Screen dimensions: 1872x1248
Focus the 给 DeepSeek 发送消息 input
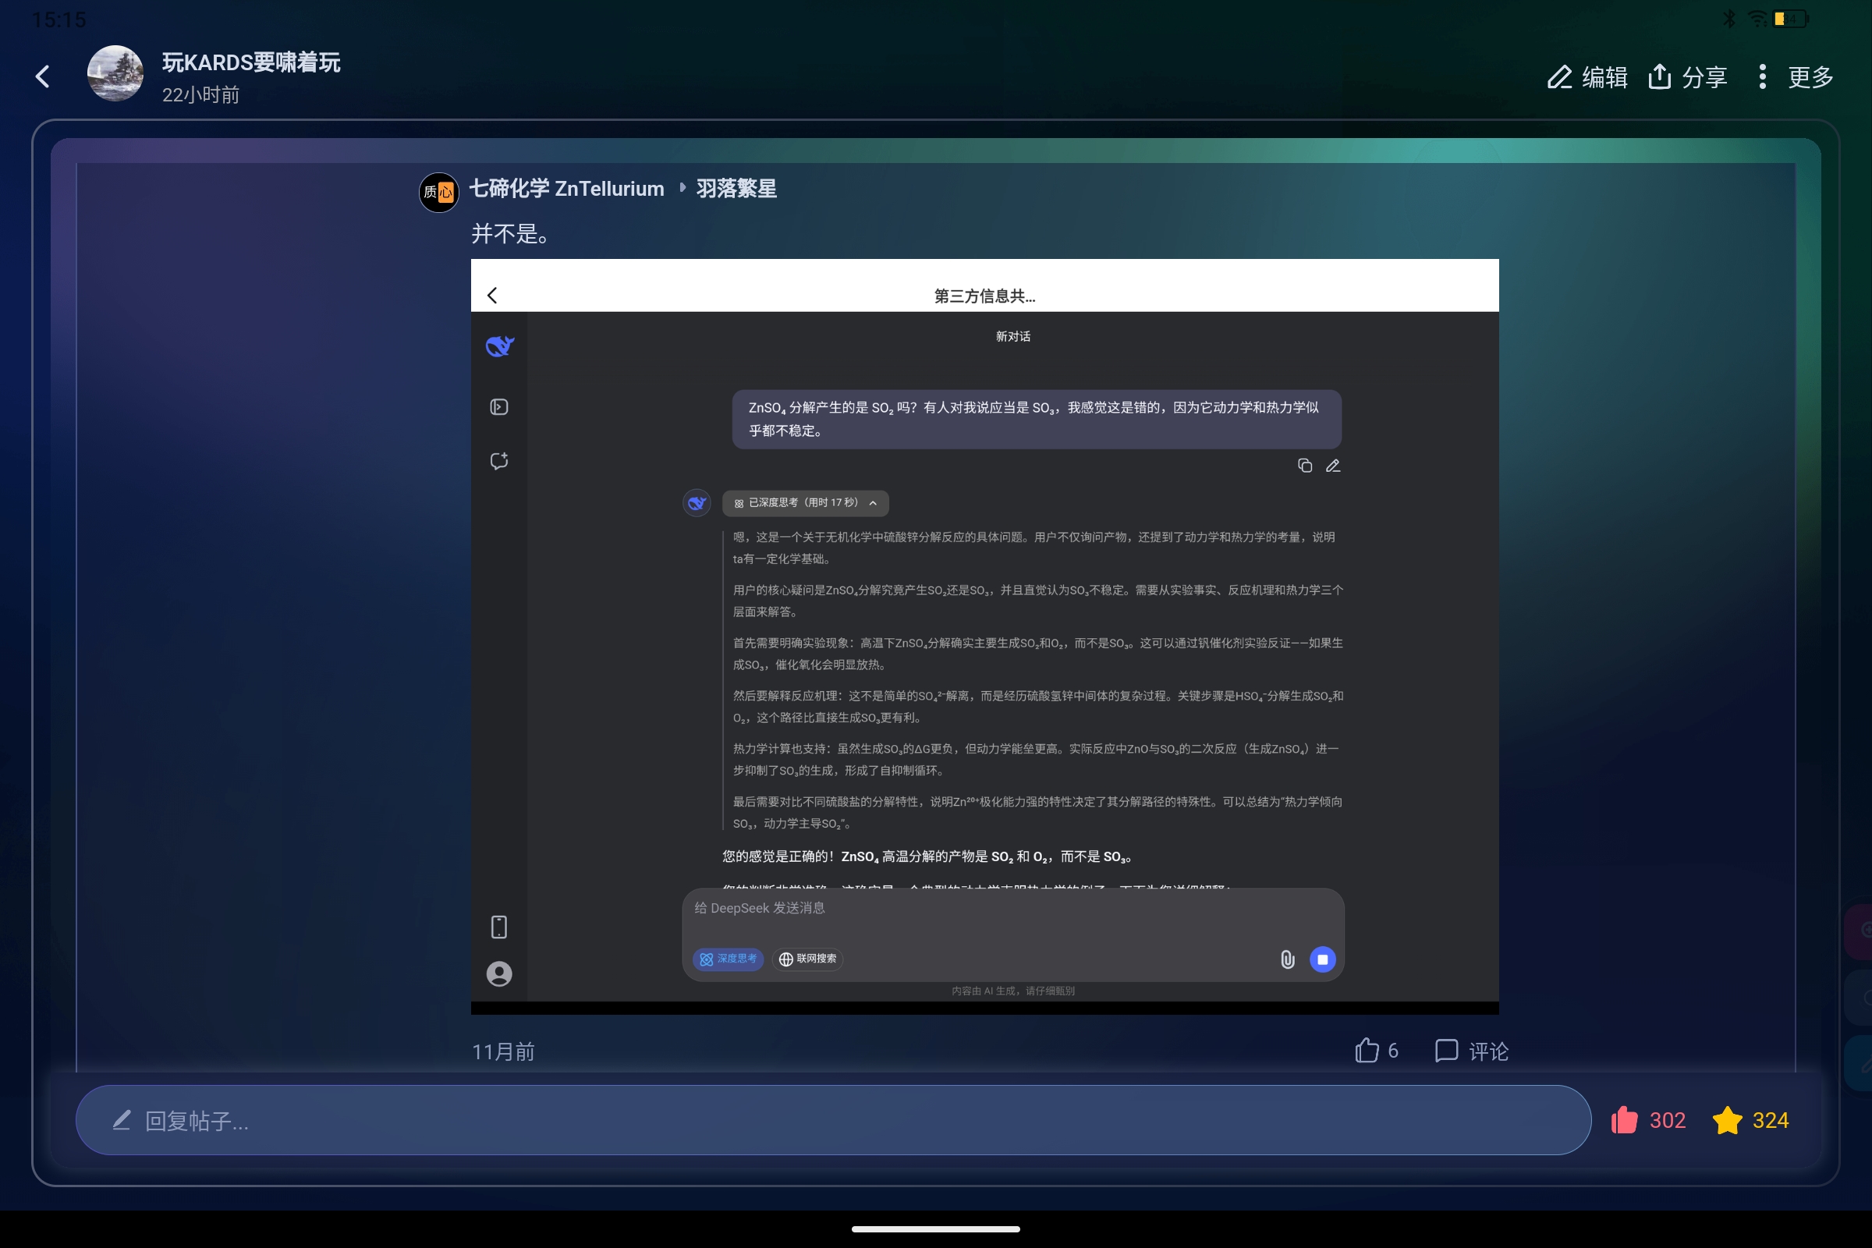click(1012, 909)
